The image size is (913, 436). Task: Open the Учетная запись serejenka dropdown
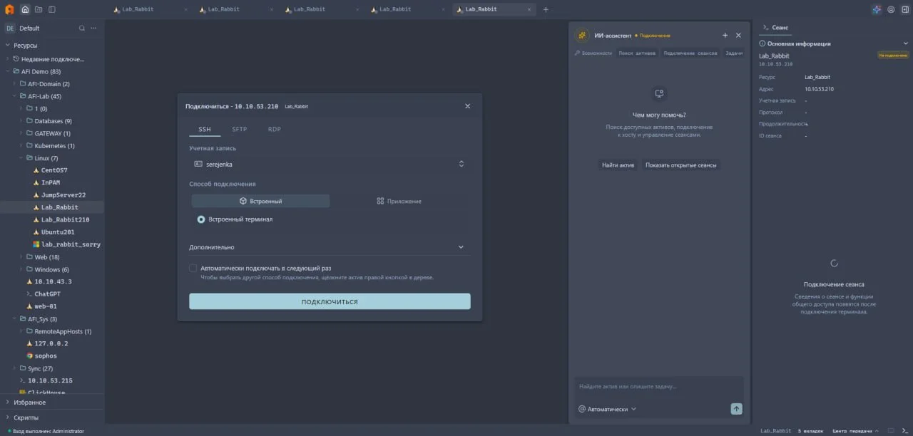[330, 164]
